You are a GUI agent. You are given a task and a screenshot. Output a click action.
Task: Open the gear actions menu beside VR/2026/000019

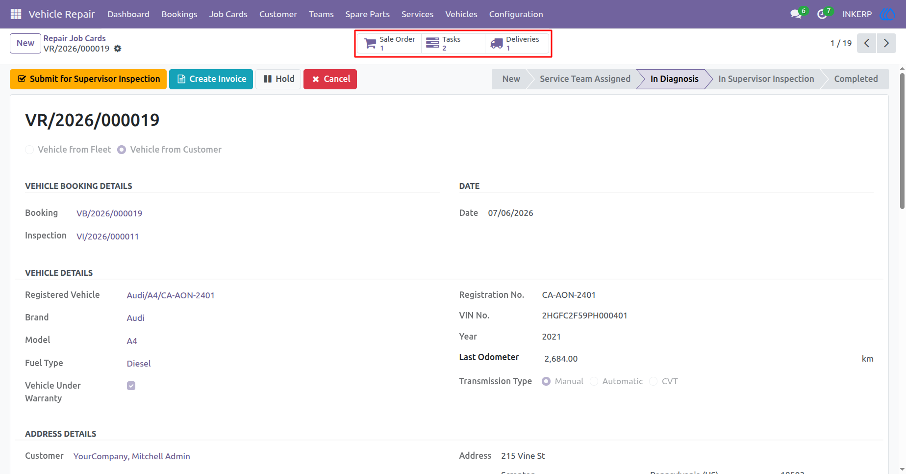pos(118,49)
